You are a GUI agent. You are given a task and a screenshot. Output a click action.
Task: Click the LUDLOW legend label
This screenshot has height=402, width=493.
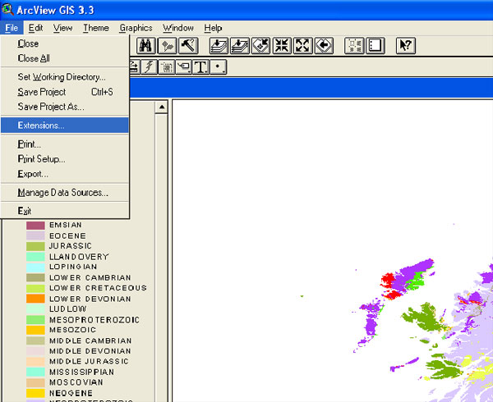pos(67,309)
